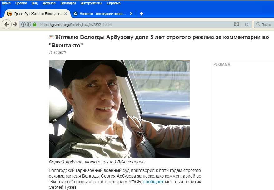
Task: Close the Грани.Ру tab
Action: tap(66, 14)
